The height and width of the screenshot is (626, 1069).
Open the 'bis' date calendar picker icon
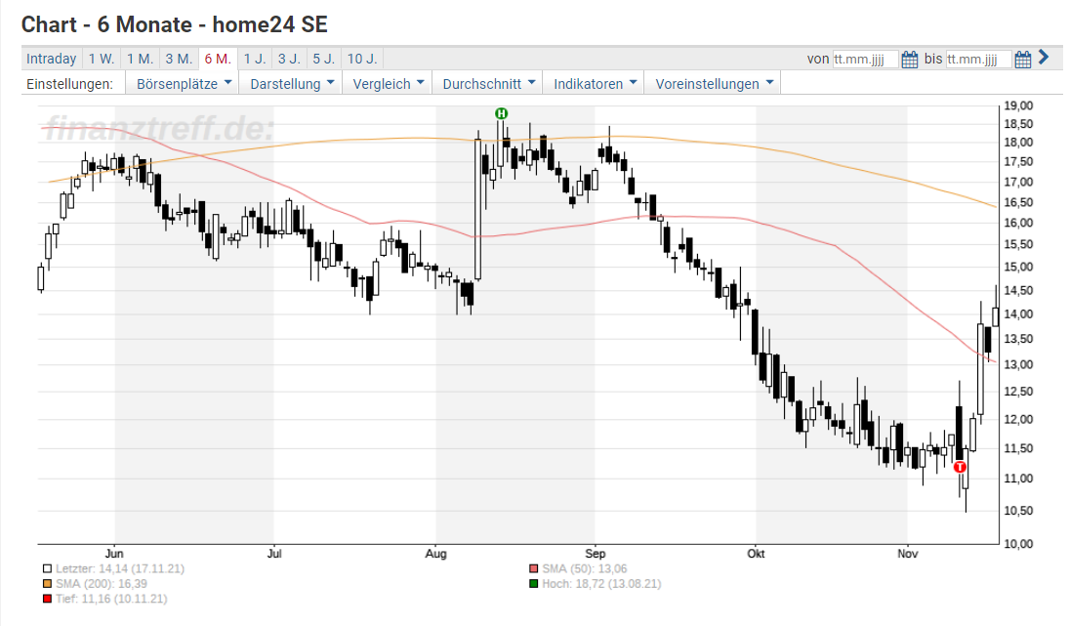(1023, 60)
